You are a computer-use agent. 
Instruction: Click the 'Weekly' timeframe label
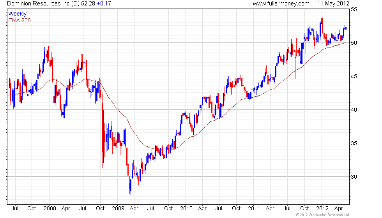[17, 14]
